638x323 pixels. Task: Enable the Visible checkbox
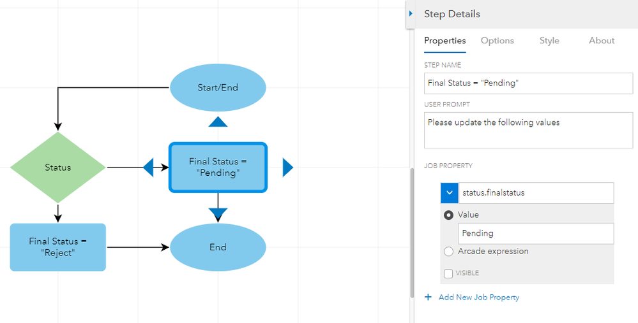[x=448, y=273]
